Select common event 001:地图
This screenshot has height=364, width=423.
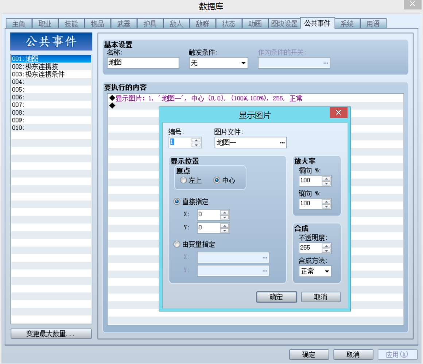coord(51,59)
